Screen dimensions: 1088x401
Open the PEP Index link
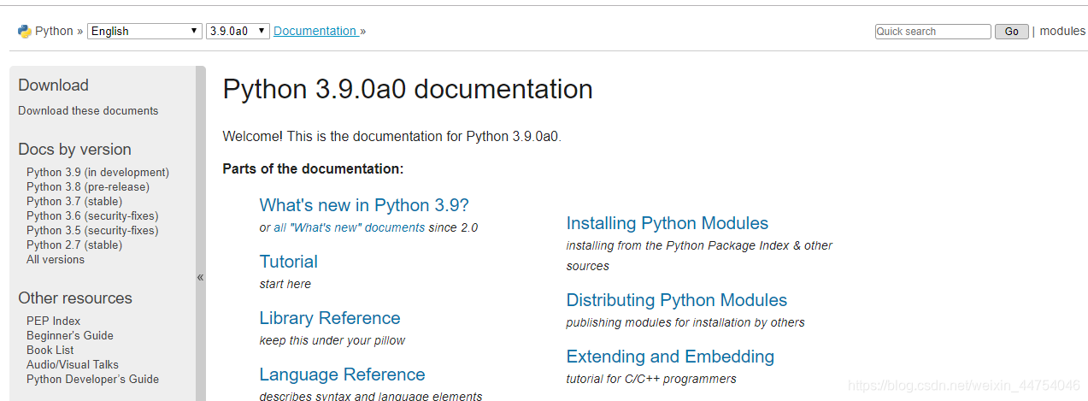click(x=53, y=321)
